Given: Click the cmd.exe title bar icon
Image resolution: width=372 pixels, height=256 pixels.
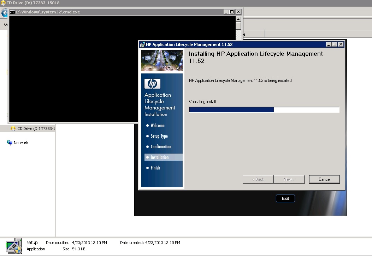Looking at the screenshot, I should (x=12, y=12).
